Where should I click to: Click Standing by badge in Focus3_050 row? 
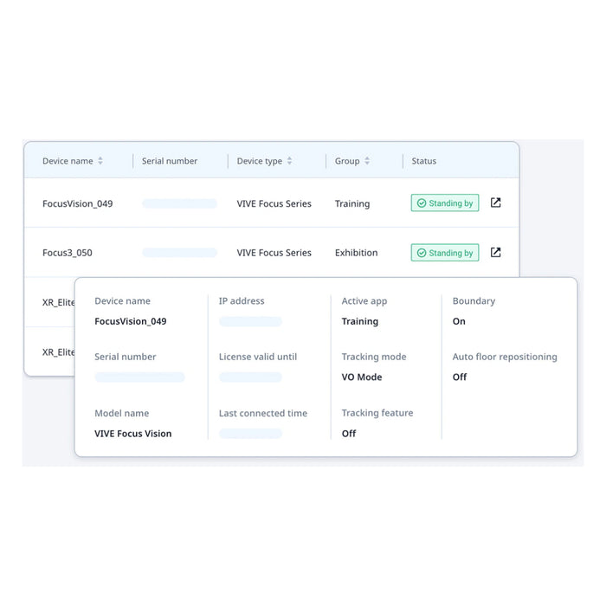pos(445,253)
